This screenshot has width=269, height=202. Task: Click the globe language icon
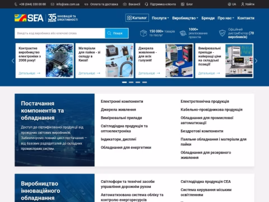click(229, 4)
